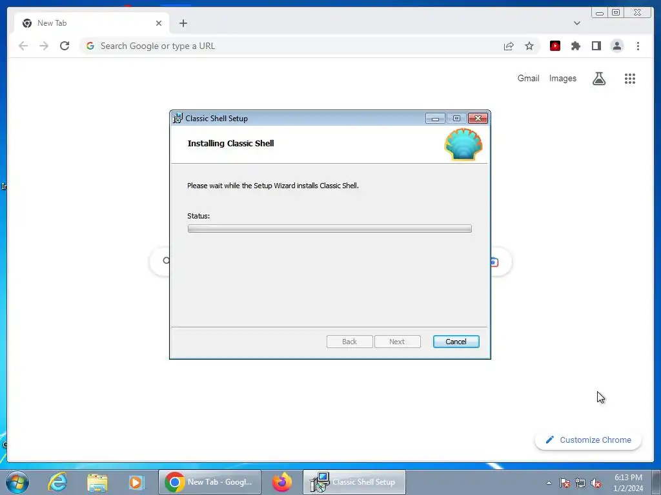Click the magnifier icon in Google search box
This screenshot has height=495, width=661.
[166, 261]
